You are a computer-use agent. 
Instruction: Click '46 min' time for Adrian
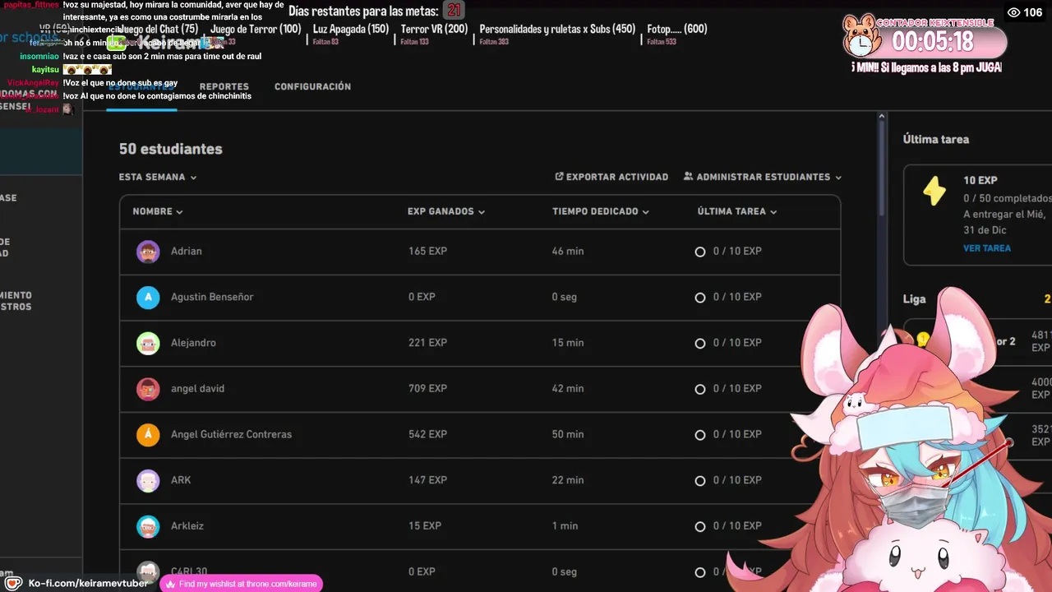[x=568, y=251]
